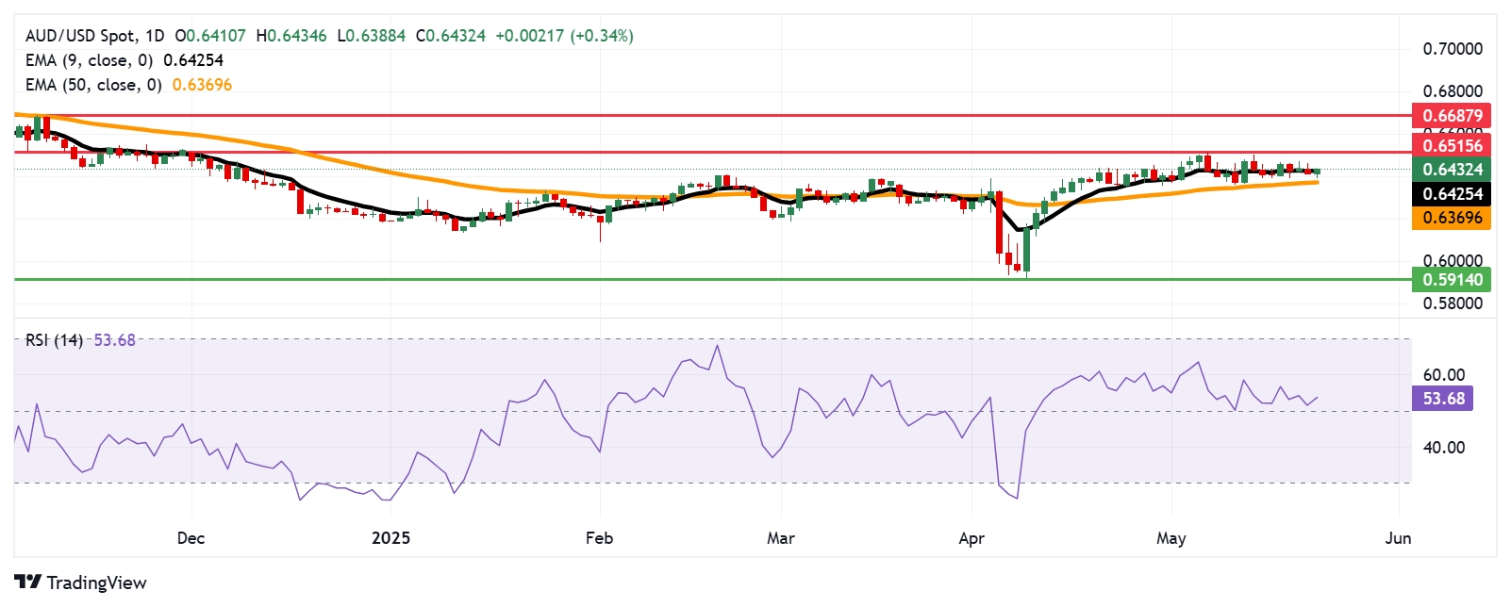Screen dimensions: 1511x607
Task: Select the RSI (14) indicator label
Action: tap(54, 340)
